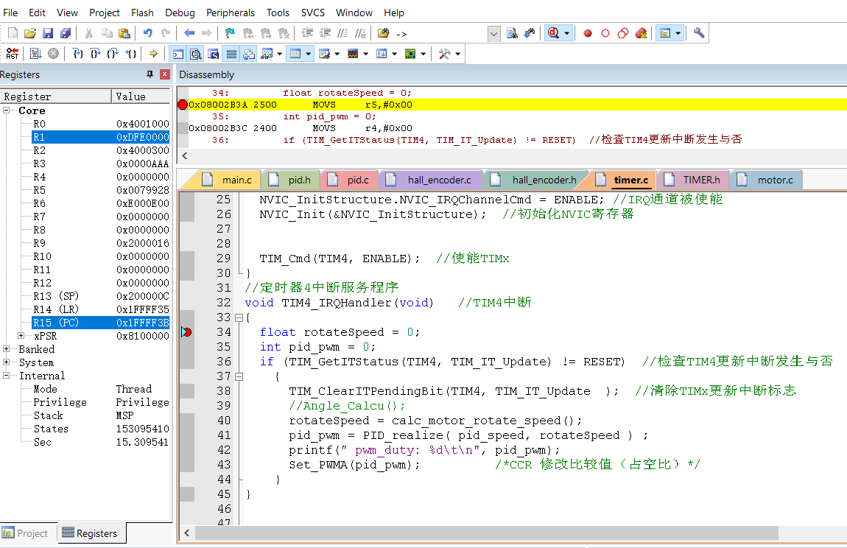Switch to the Project panel tab

(26, 533)
